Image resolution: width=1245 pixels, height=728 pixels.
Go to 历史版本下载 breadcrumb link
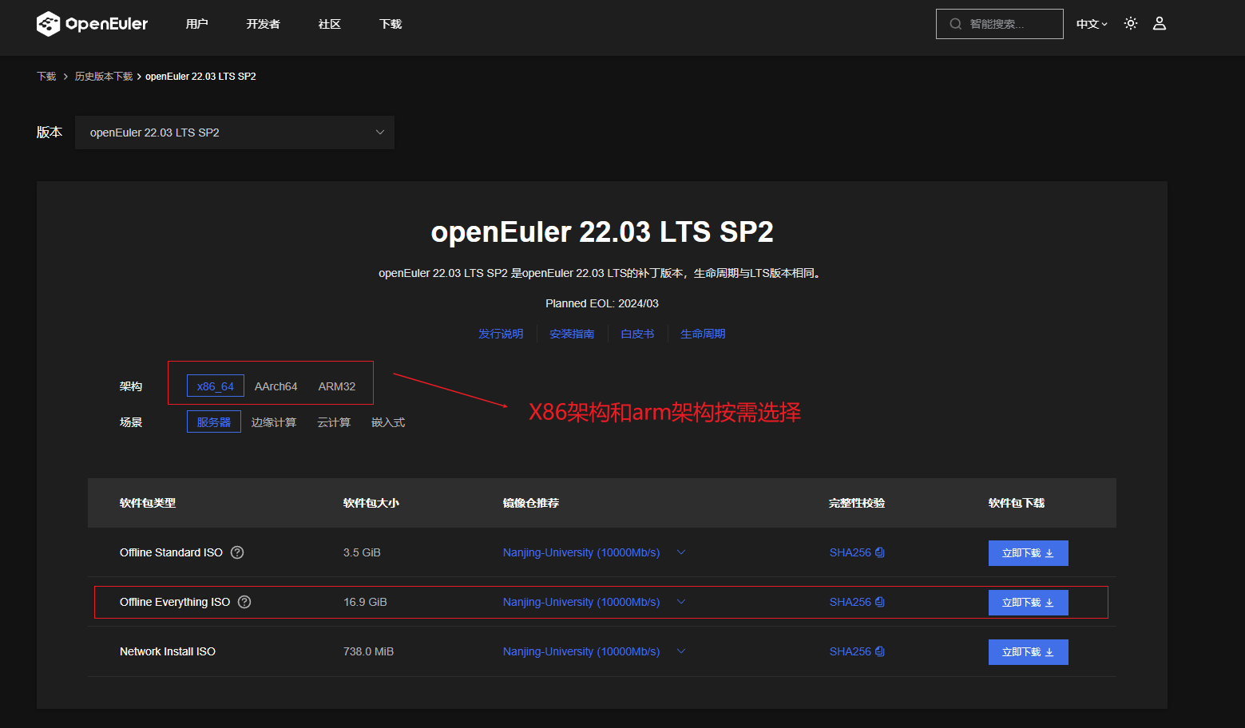pos(104,77)
